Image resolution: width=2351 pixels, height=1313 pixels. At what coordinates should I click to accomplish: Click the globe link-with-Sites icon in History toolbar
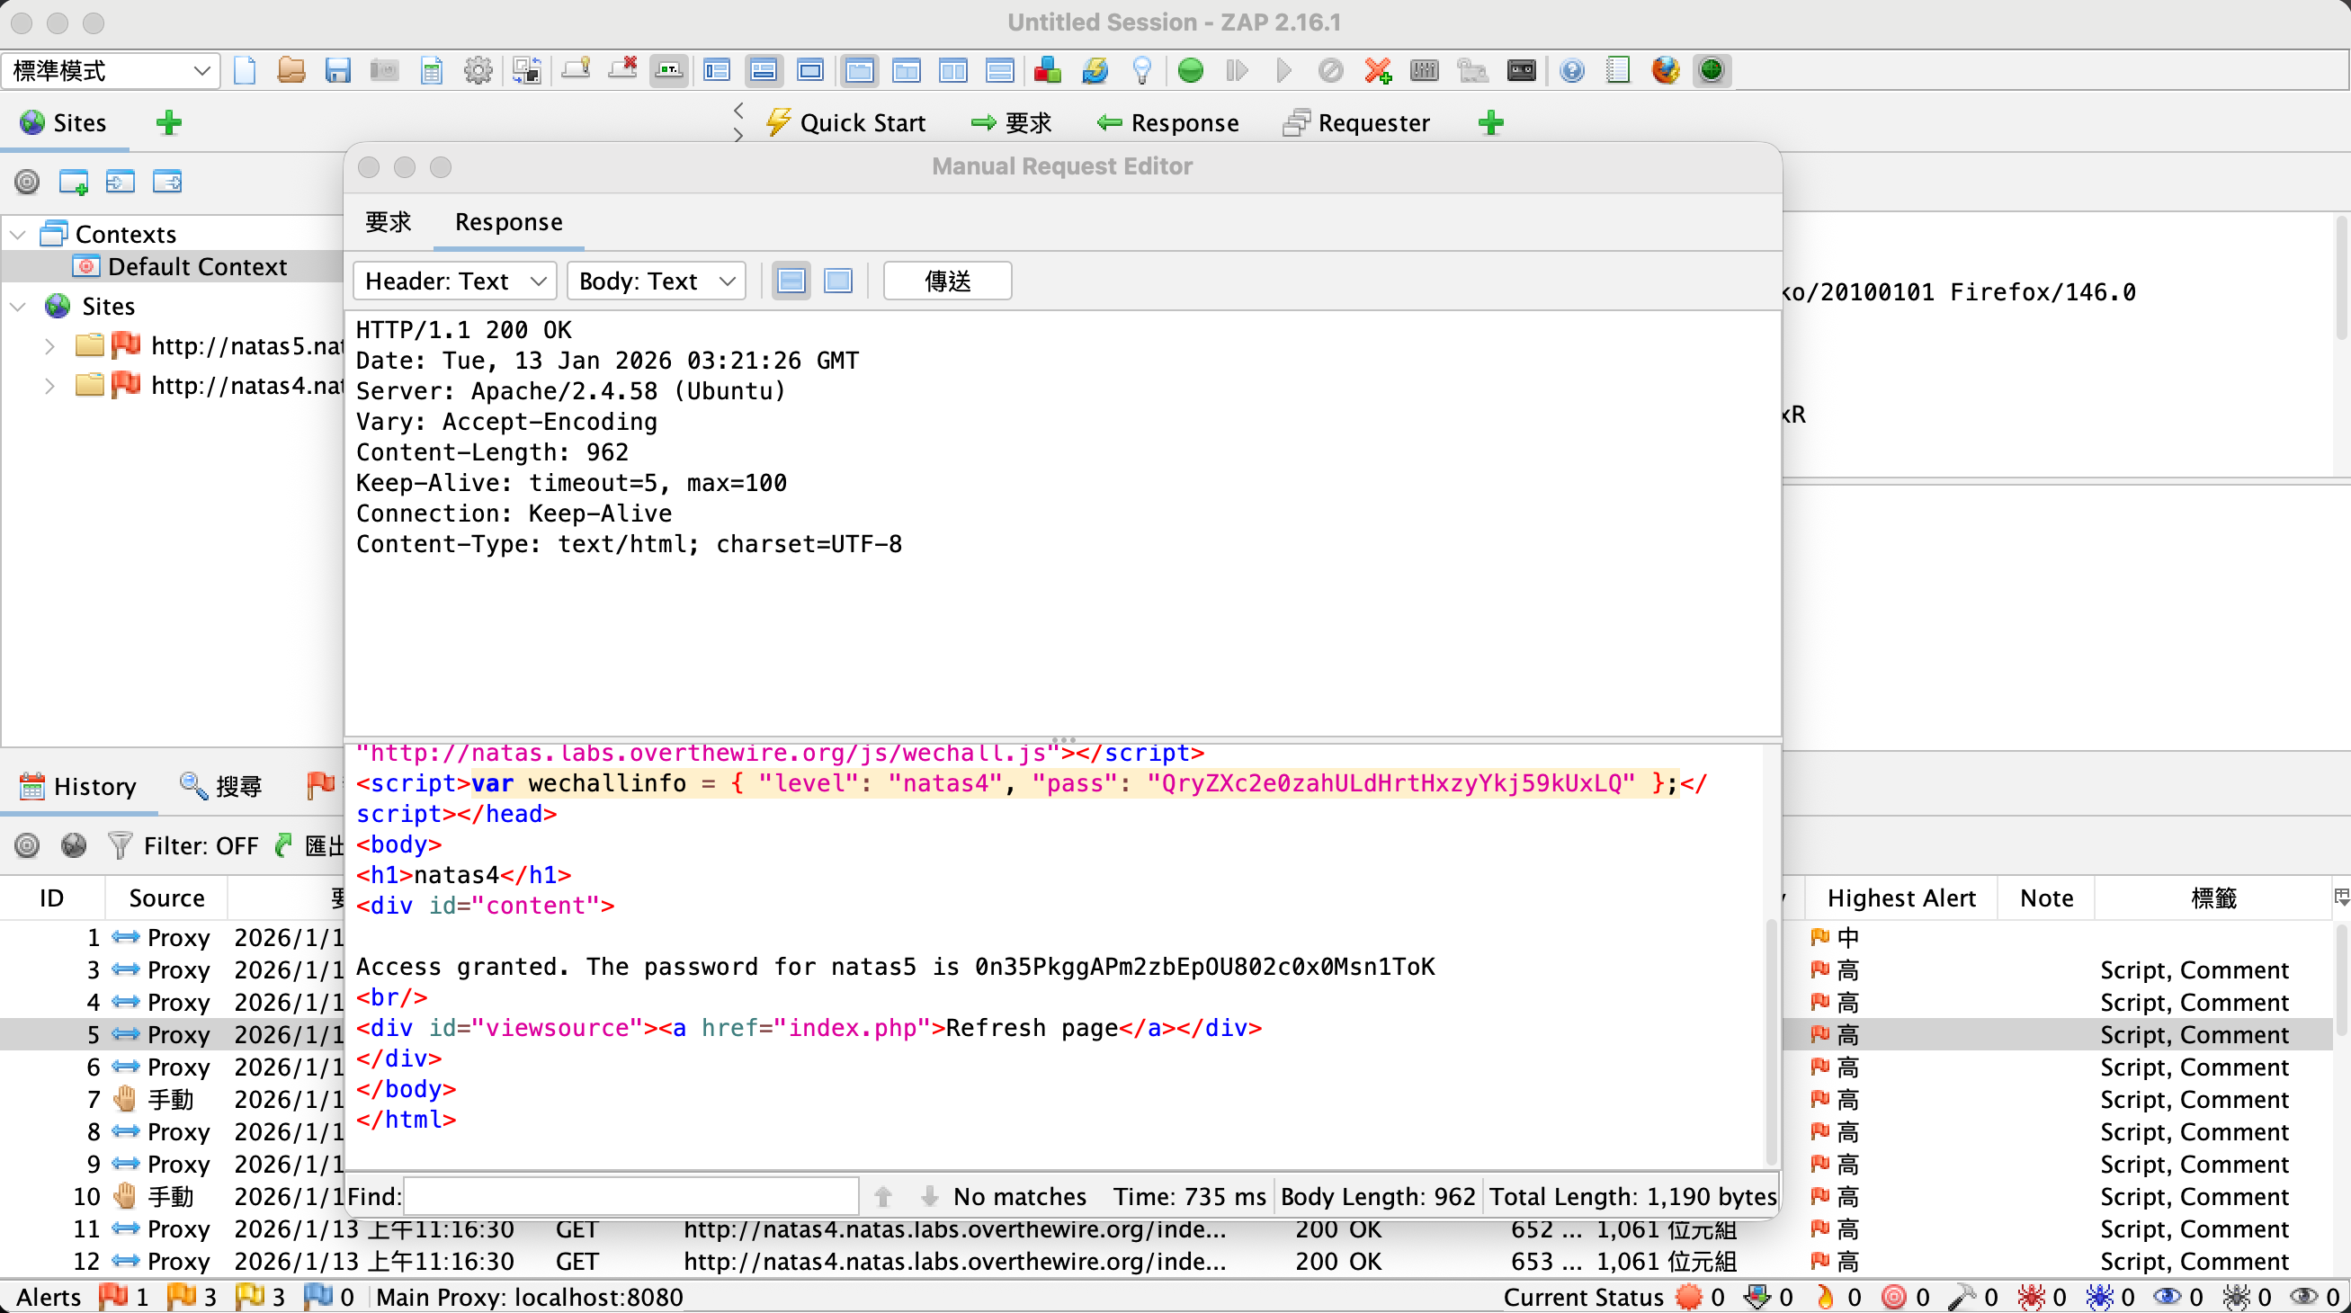[73, 846]
